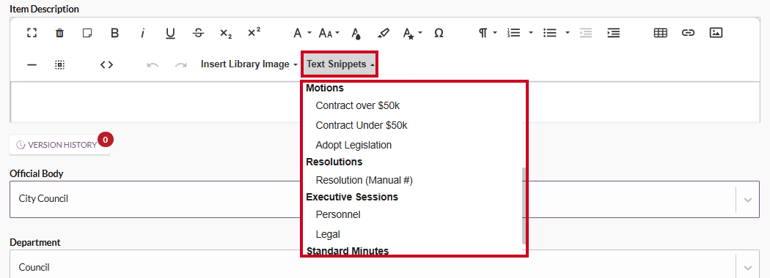Click the redo arrow

click(x=180, y=64)
